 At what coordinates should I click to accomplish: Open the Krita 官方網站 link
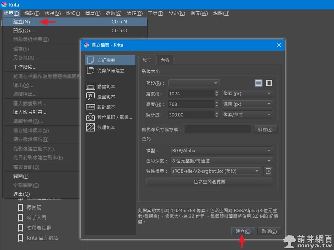[x=42, y=238]
